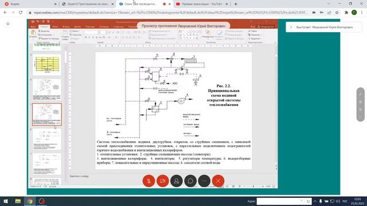This screenshot has height=206, width=367.
Task: Click fit slide to window icon
Action: [x=274, y=187]
